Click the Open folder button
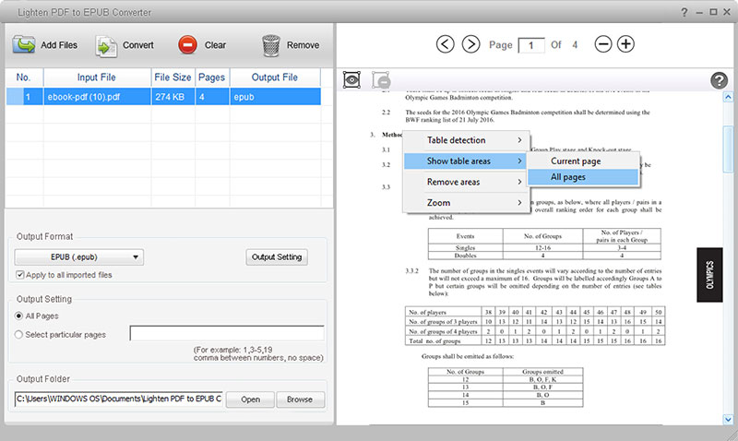The height and width of the screenshot is (441, 738). pyautogui.click(x=250, y=399)
